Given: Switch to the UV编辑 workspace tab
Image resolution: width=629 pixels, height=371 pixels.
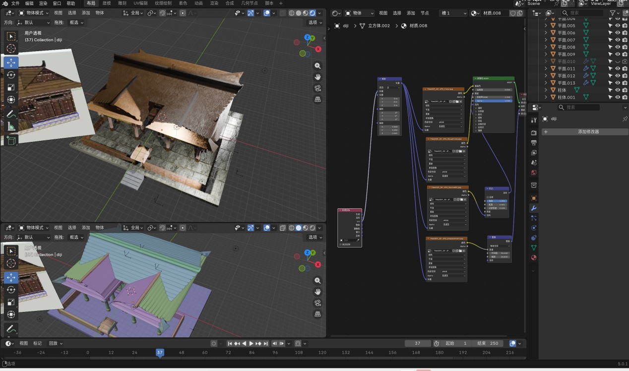Looking at the screenshot, I should (x=140, y=3).
